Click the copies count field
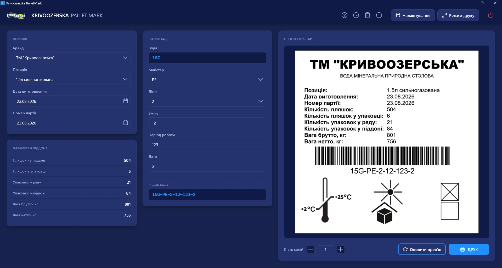This screenshot has width=502, height=268. [326, 249]
